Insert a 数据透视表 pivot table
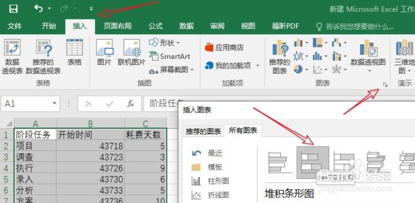The image size is (415, 203). [12, 57]
